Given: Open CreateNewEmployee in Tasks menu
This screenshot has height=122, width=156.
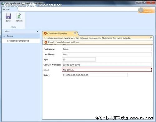Looking at the screenshot, I should tap(18, 41).
